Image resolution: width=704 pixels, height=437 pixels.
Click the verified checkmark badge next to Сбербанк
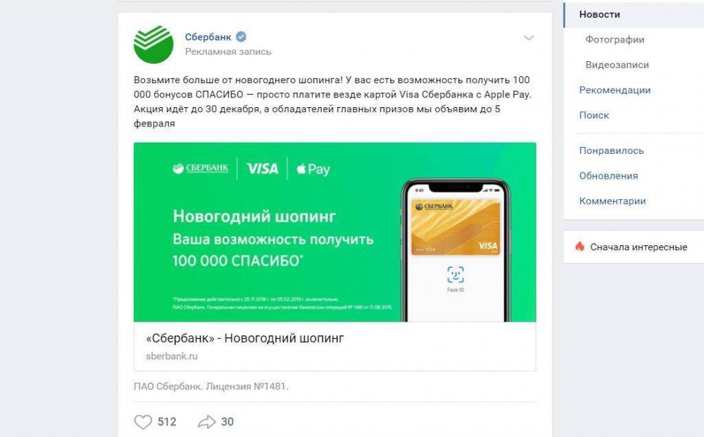coord(241,37)
